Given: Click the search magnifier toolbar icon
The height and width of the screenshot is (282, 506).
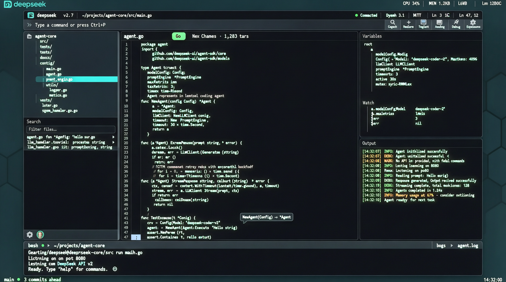Looking at the screenshot, I should pyautogui.click(x=393, y=22).
